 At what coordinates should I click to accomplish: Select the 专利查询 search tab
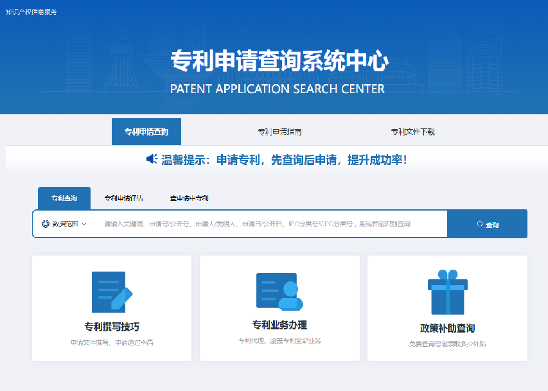click(64, 198)
